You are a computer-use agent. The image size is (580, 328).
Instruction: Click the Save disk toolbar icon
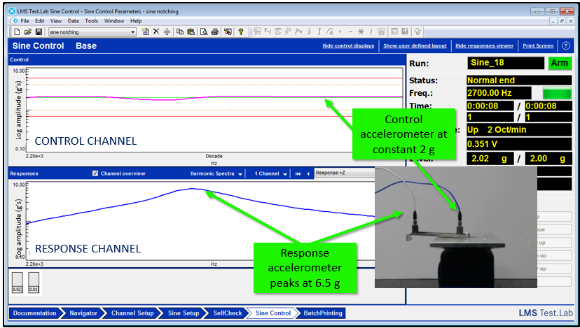click(39, 32)
